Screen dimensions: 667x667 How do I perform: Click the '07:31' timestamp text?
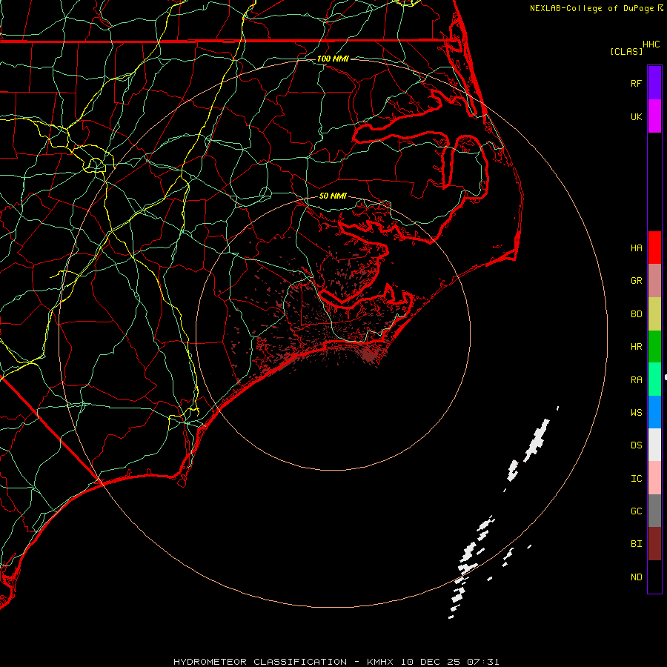482,662
